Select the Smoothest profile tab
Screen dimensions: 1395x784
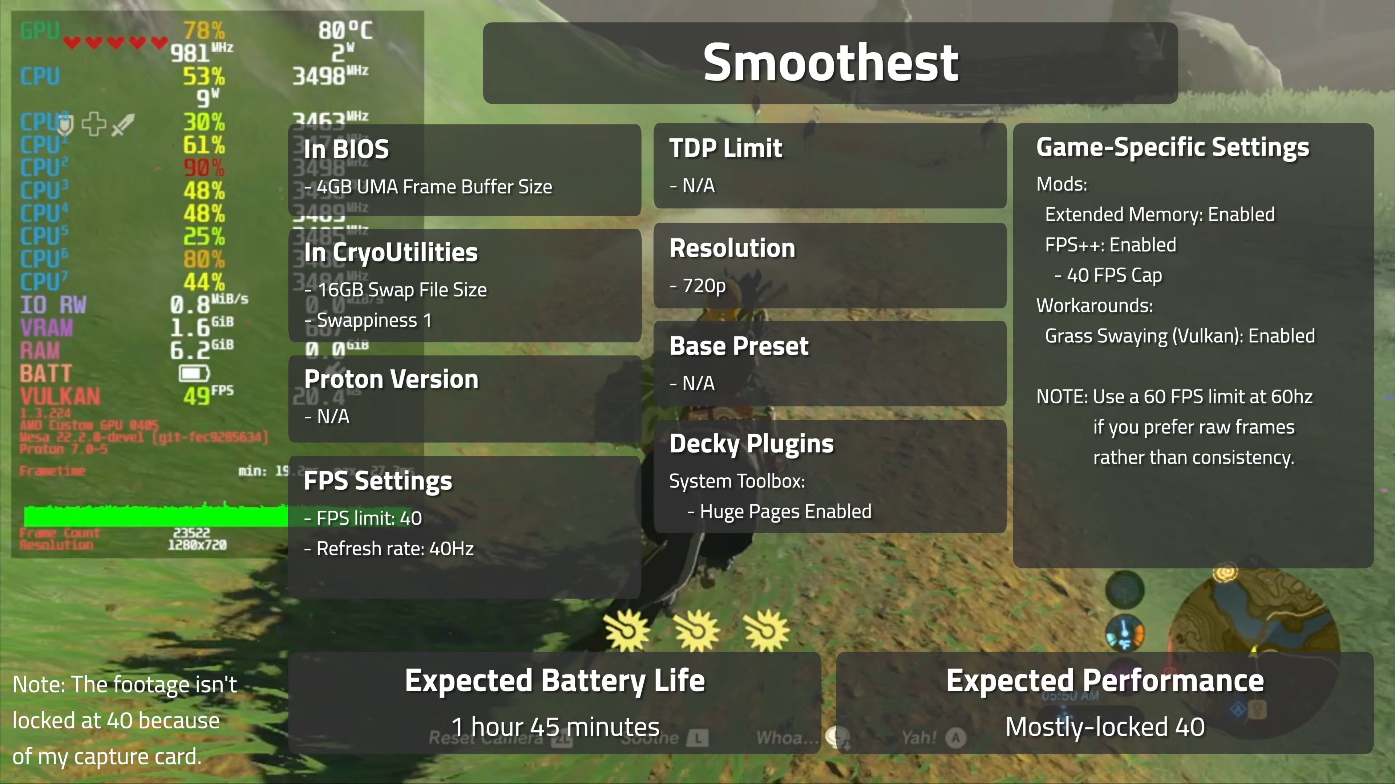click(830, 60)
